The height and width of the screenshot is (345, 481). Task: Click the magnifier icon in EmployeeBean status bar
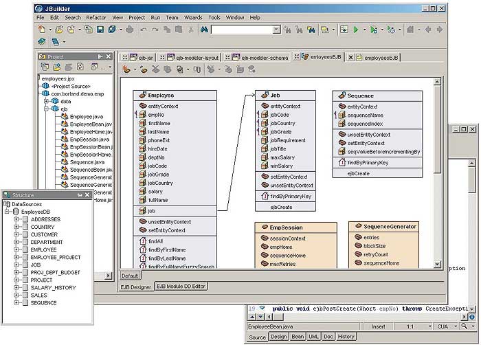[x=465, y=326]
